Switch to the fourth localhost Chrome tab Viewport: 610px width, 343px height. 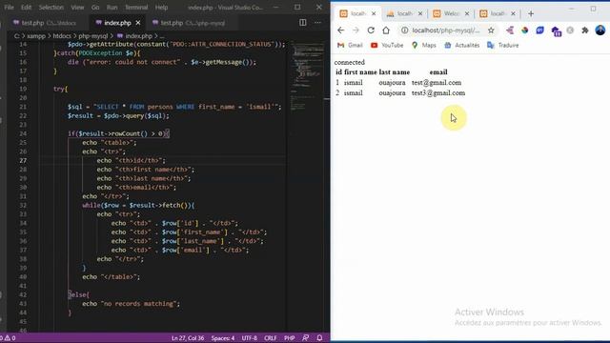pos(497,13)
